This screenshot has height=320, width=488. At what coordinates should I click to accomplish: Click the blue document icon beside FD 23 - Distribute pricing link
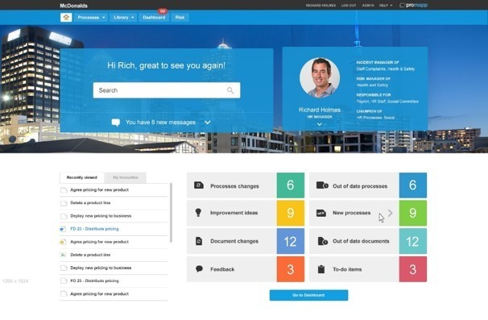(63, 229)
